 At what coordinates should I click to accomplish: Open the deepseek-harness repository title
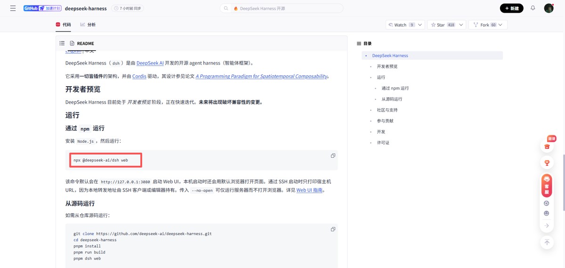pos(86,8)
